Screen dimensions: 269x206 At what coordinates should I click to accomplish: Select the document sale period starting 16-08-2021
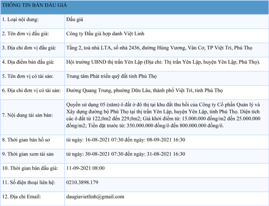point(125,140)
